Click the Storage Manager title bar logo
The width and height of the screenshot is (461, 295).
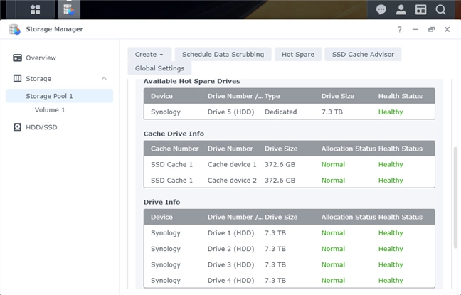click(x=15, y=29)
